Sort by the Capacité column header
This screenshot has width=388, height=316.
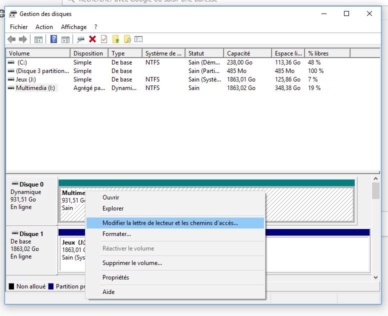click(238, 53)
